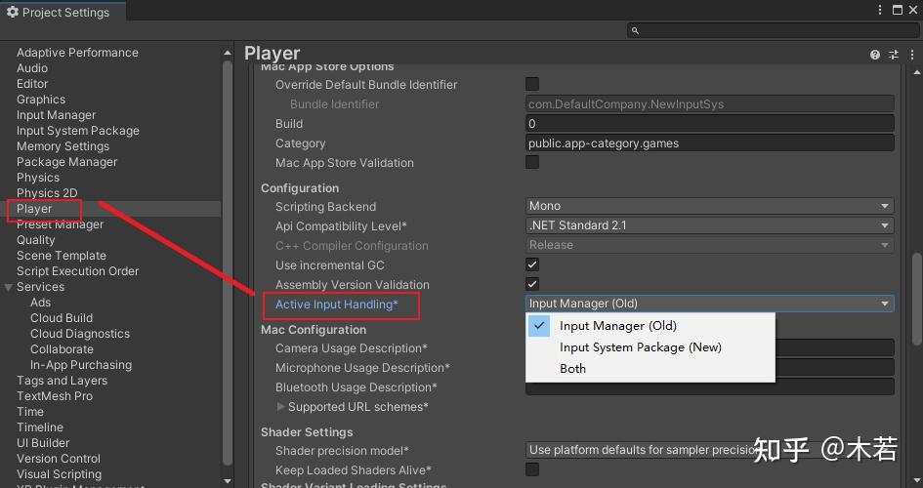Click the Player panel scrollbar thumb
923x488 pixels.
click(916, 299)
